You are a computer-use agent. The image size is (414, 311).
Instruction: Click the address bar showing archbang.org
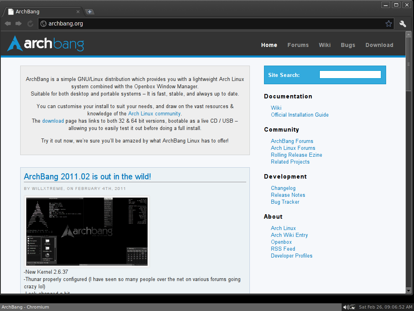216,24
